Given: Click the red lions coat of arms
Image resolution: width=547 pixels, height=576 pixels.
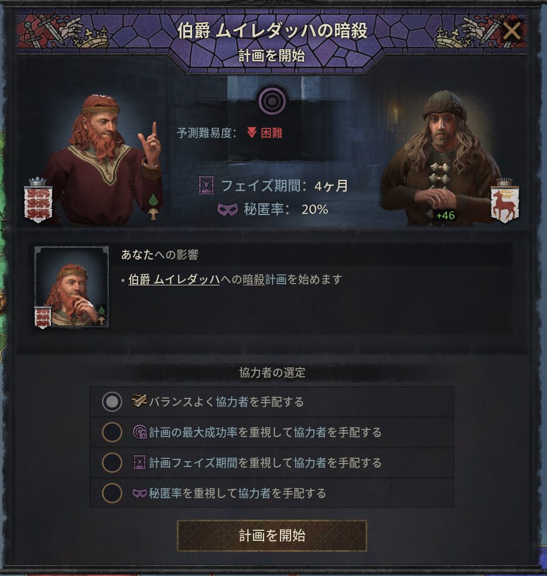Looking at the screenshot, I should (x=38, y=200).
